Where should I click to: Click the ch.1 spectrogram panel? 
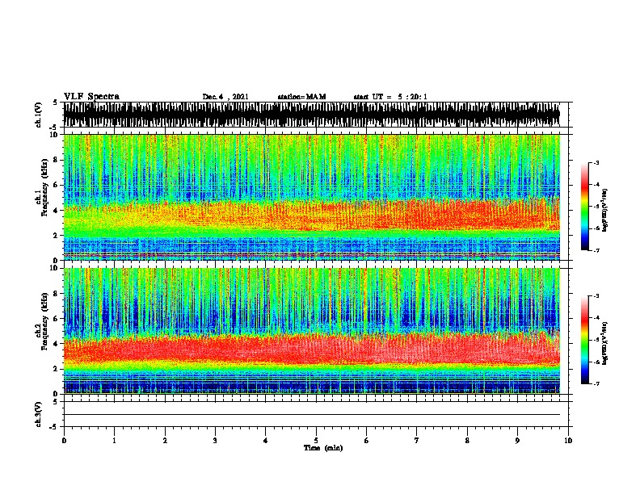pyautogui.click(x=312, y=197)
